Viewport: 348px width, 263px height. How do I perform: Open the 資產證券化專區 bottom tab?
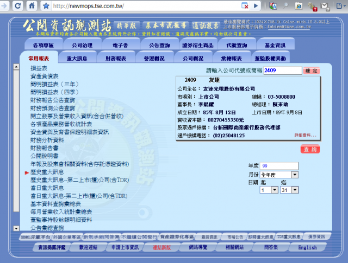[177, 237]
